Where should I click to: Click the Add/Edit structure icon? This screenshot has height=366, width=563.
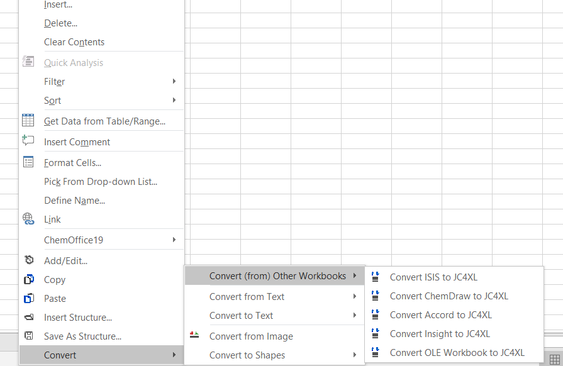[28, 260]
